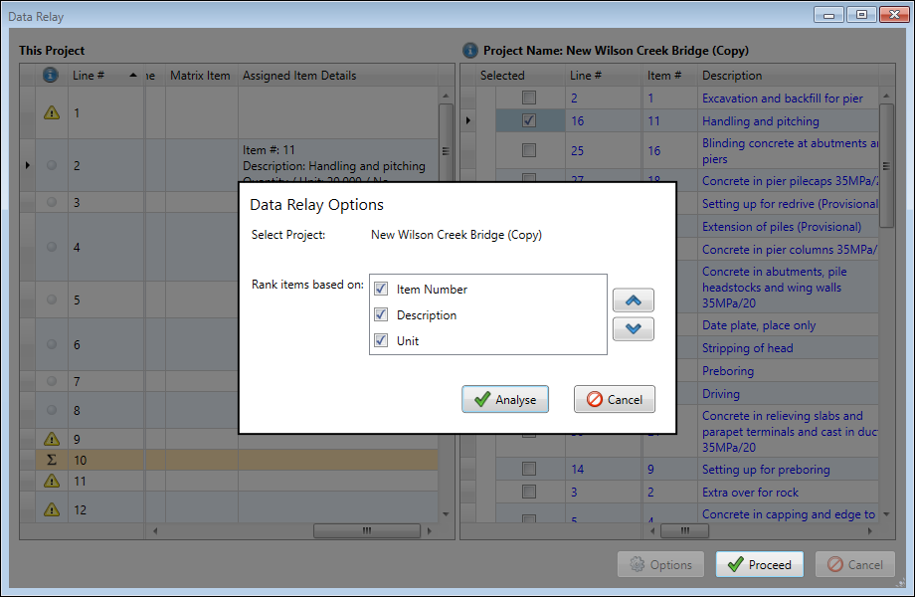Click the warning icon on line 9
915x597 pixels.
coord(52,439)
